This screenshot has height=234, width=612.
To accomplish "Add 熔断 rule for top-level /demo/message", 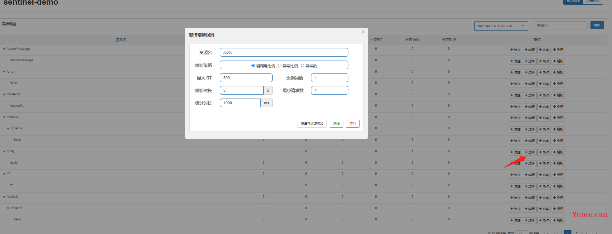I will (530, 50).
